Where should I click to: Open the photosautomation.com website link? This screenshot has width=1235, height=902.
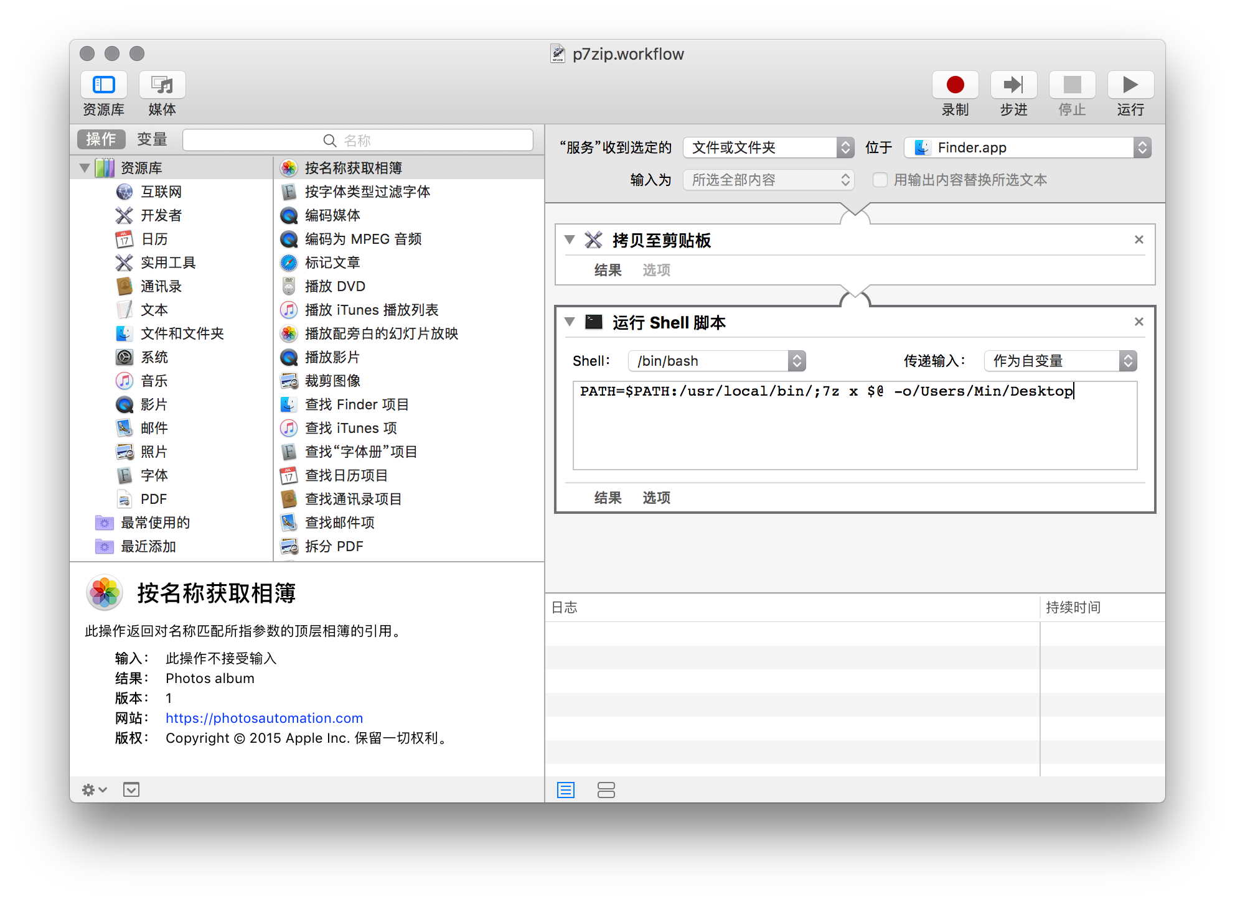point(264,718)
